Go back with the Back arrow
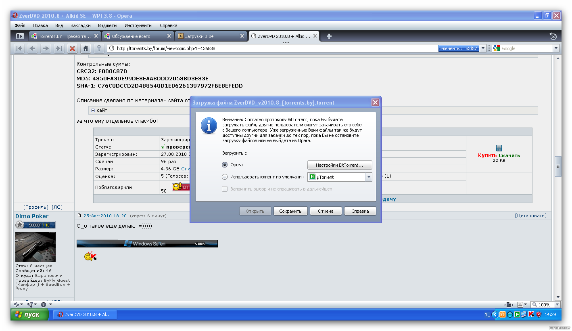 click(32, 48)
